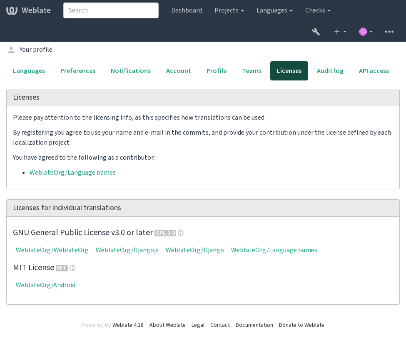This screenshot has width=406, height=341.
Task: Open the plus add-new menu
Action: coord(340,32)
